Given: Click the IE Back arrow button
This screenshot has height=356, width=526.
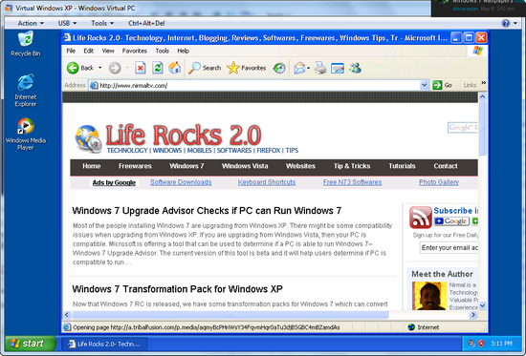Looking at the screenshot, I should pos(73,68).
